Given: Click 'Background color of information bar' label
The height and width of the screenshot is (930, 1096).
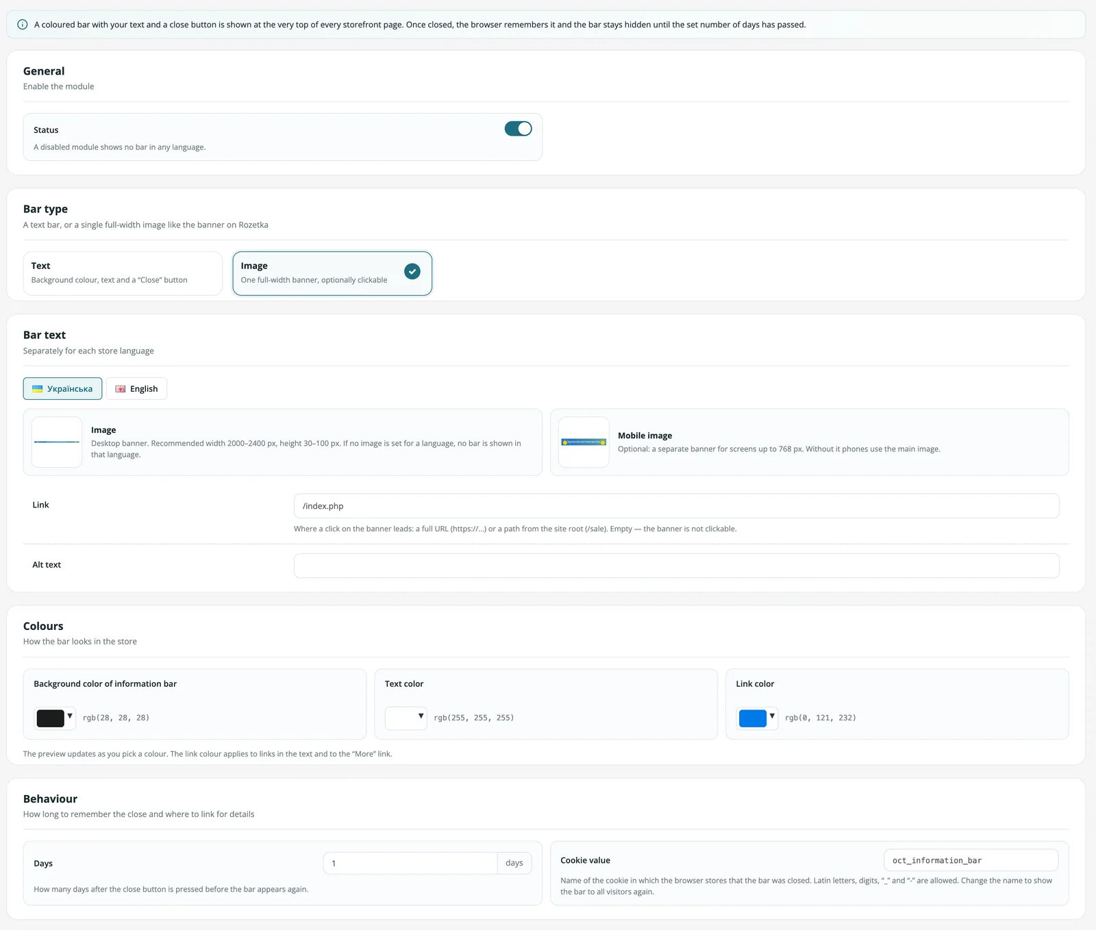Looking at the screenshot, I should click(x=105, y=683).
